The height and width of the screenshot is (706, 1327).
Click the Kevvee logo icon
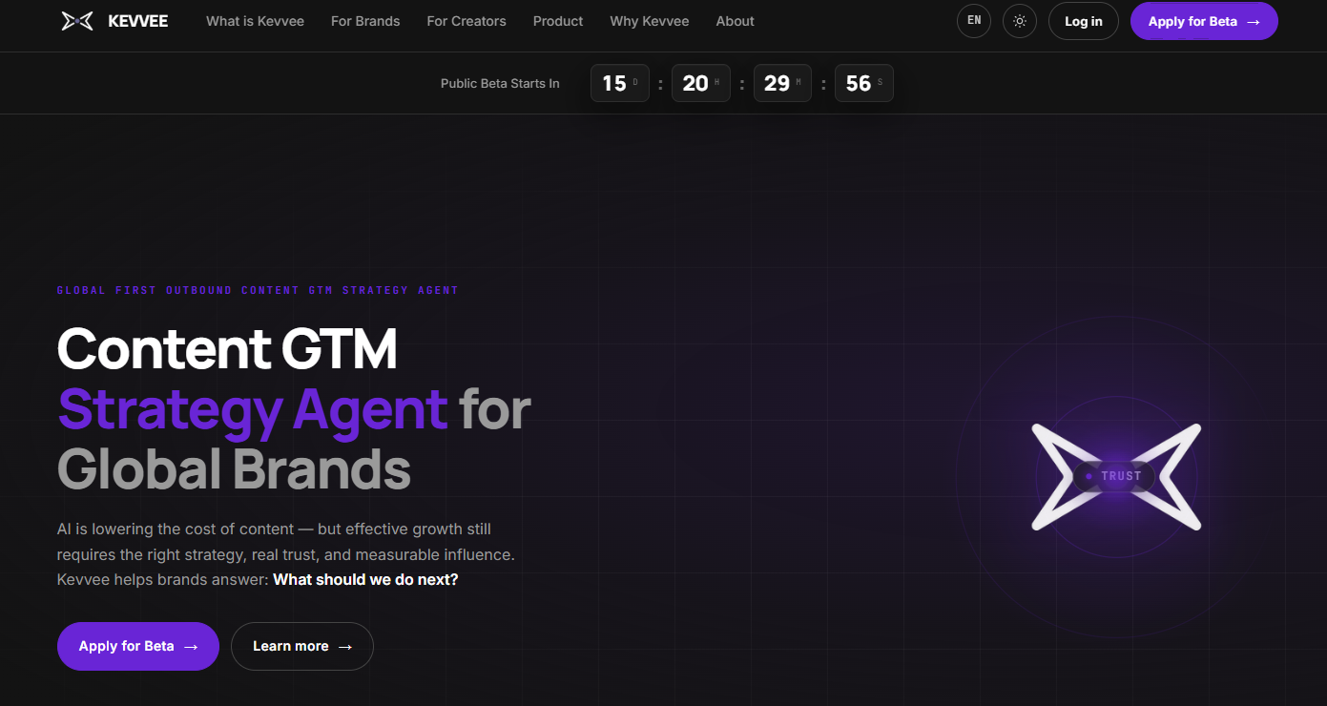[x=77, y=21]
